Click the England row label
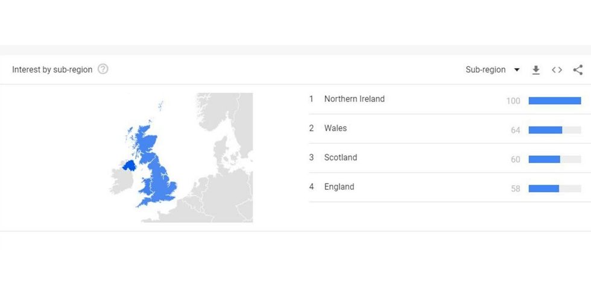 339,187
